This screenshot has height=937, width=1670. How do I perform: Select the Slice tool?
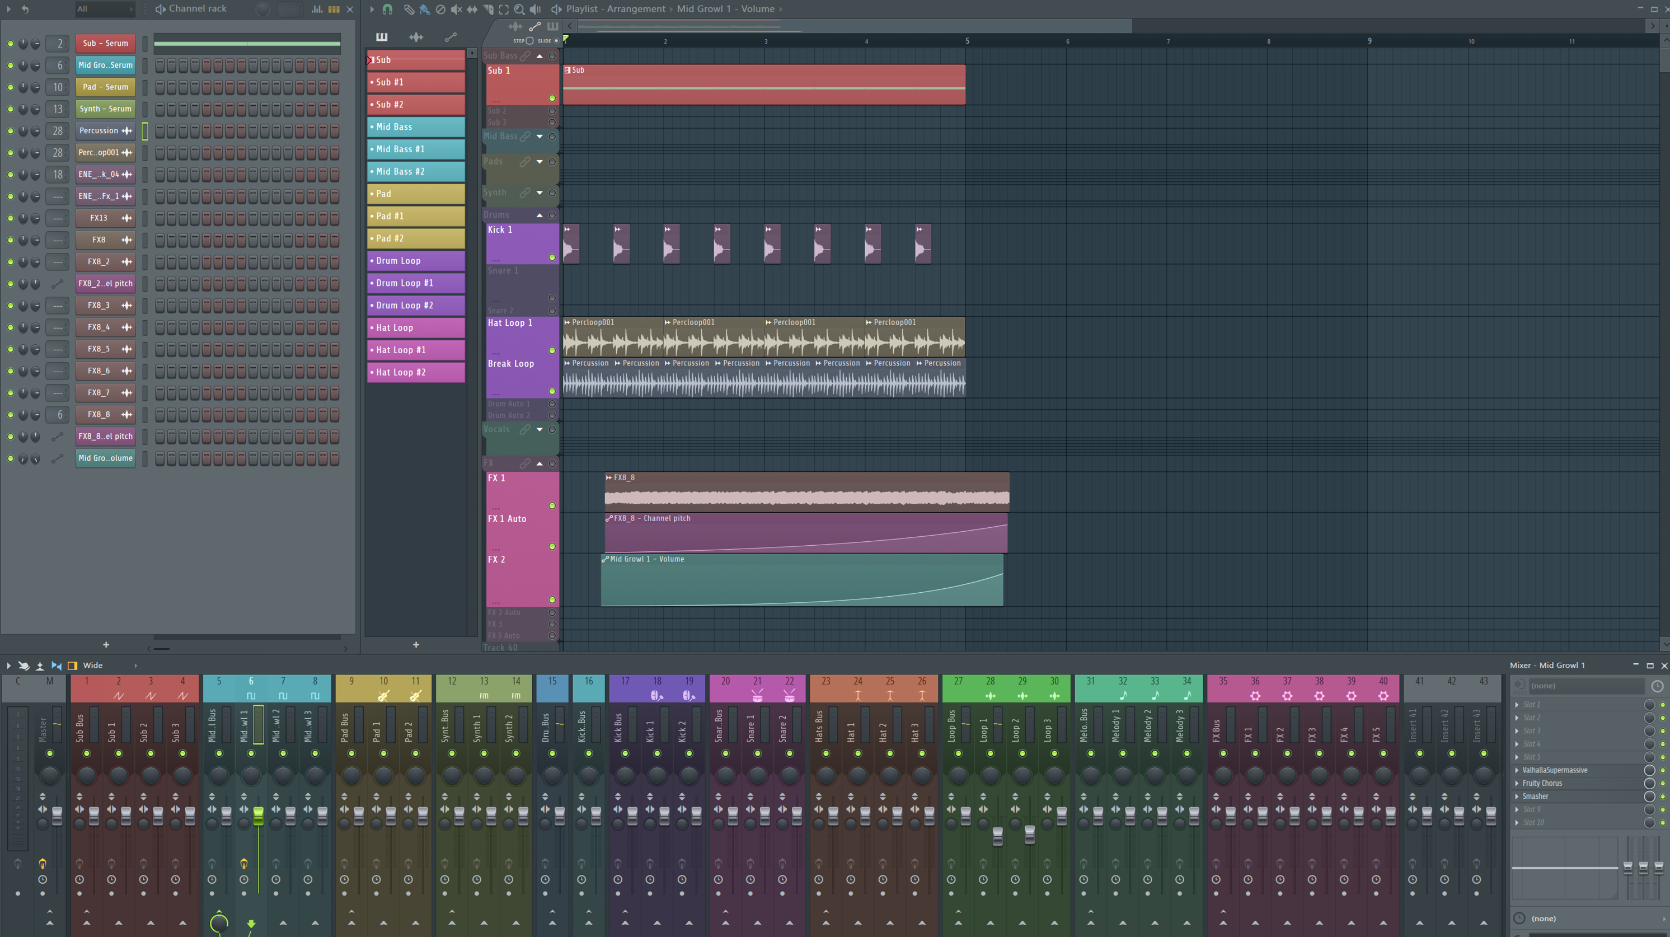pyautogui.click(x=488, y=9)
